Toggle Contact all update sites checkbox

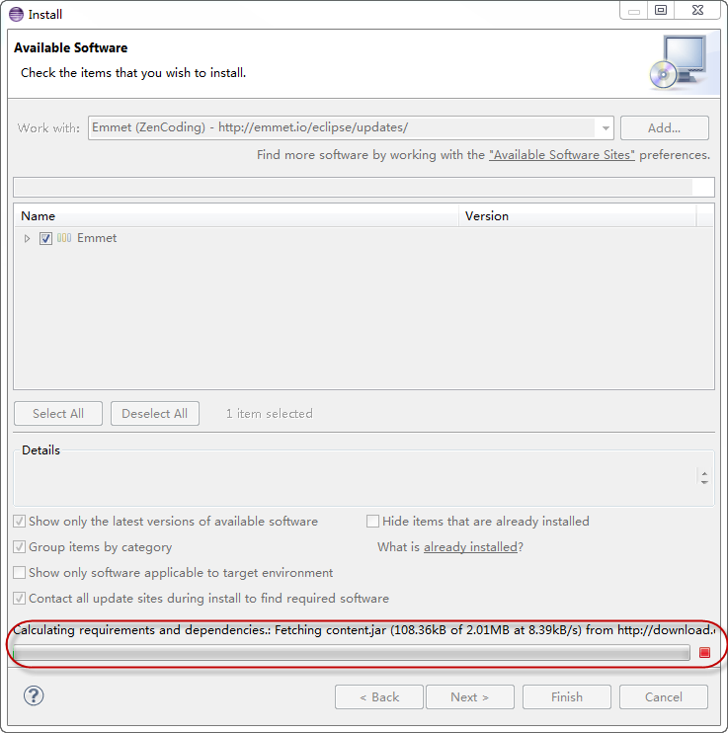coord(19,598)
